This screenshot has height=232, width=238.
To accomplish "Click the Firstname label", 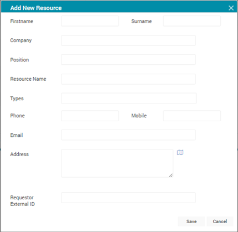I will 22,21.
